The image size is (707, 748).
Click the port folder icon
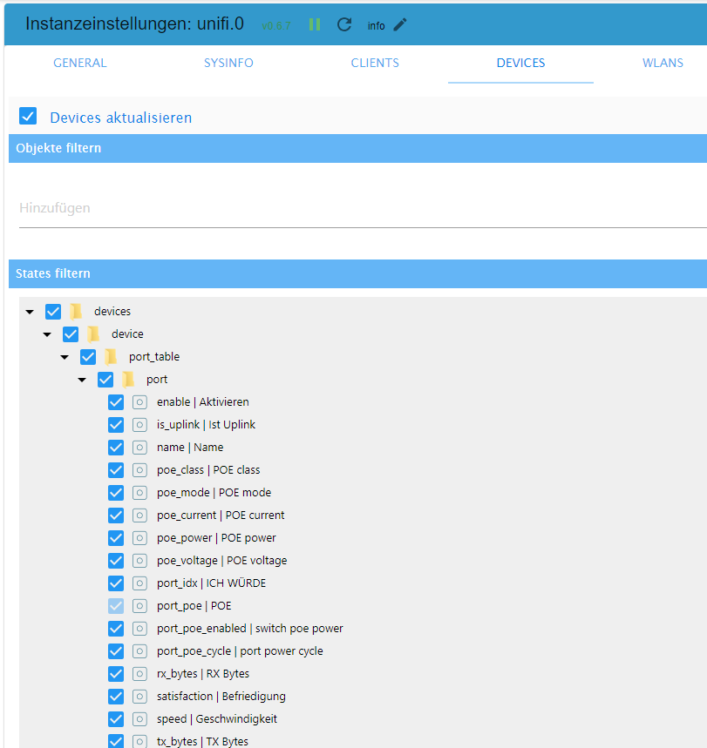(x=128, y=380)
